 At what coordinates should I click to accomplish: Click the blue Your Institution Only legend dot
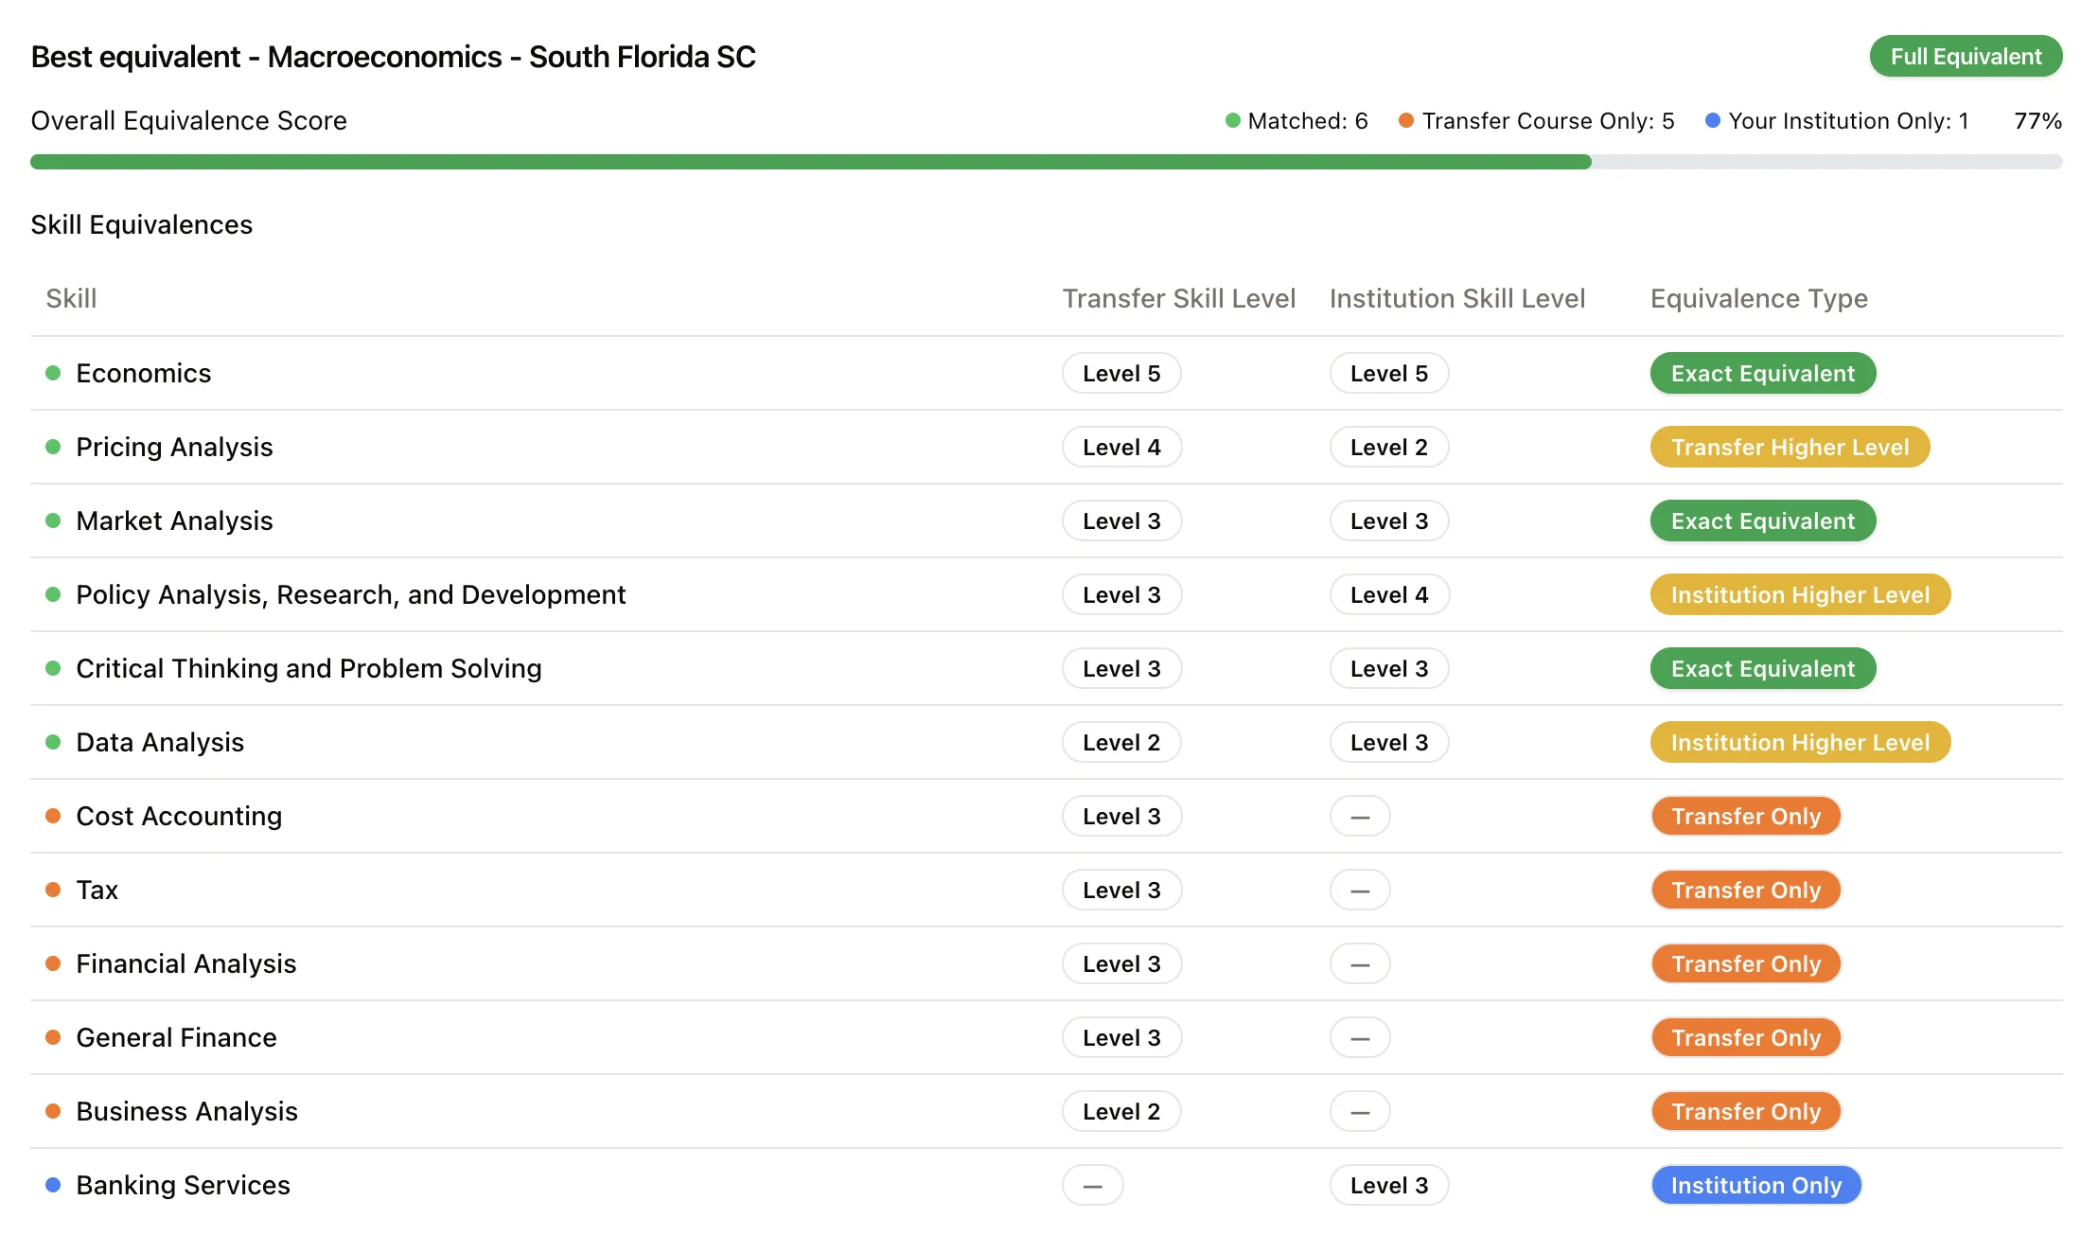[x=1712, y=121]
